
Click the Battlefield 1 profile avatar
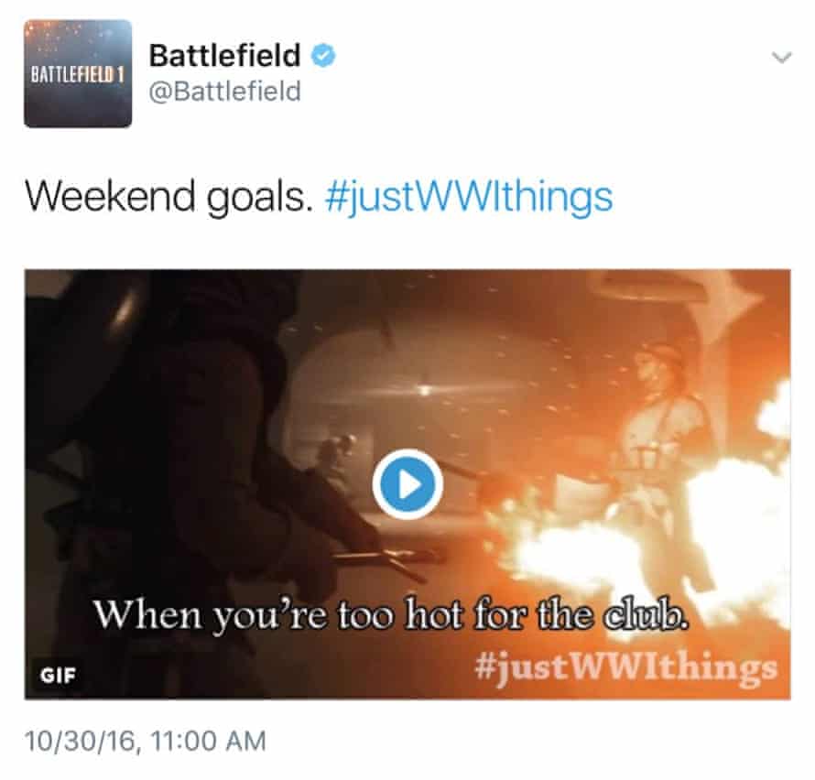click(78, 73)
